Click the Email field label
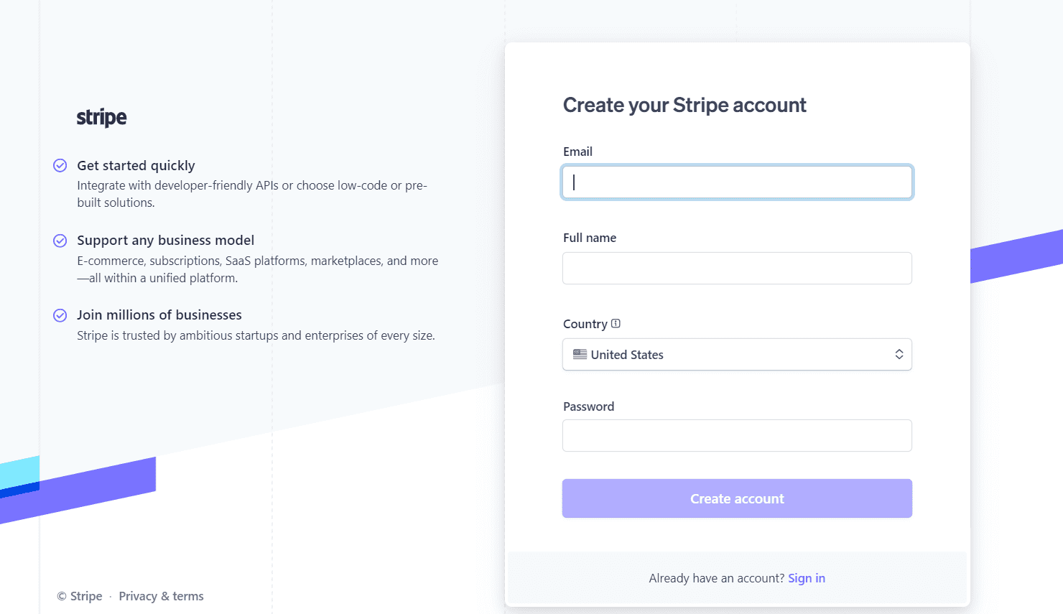The height and width of the screenshot is (614, 1063). (x=577, y=152)
